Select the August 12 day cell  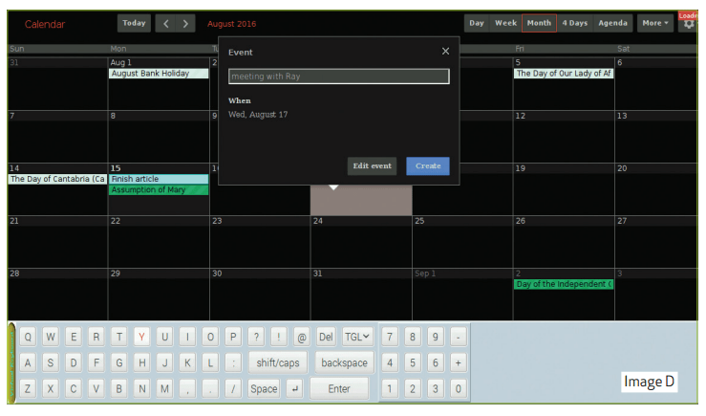564,137
